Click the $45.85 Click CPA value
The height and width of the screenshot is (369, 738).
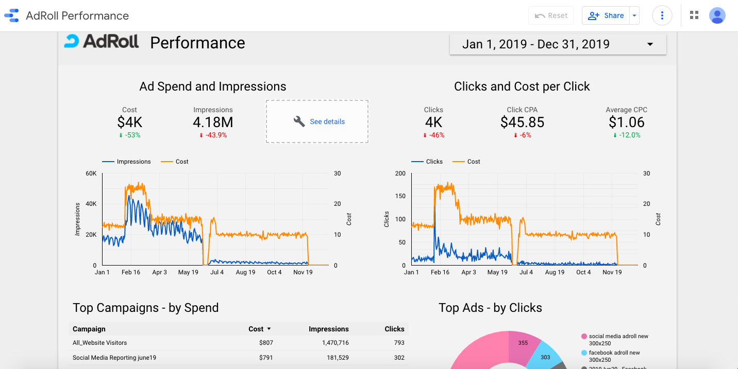(522, 122)
